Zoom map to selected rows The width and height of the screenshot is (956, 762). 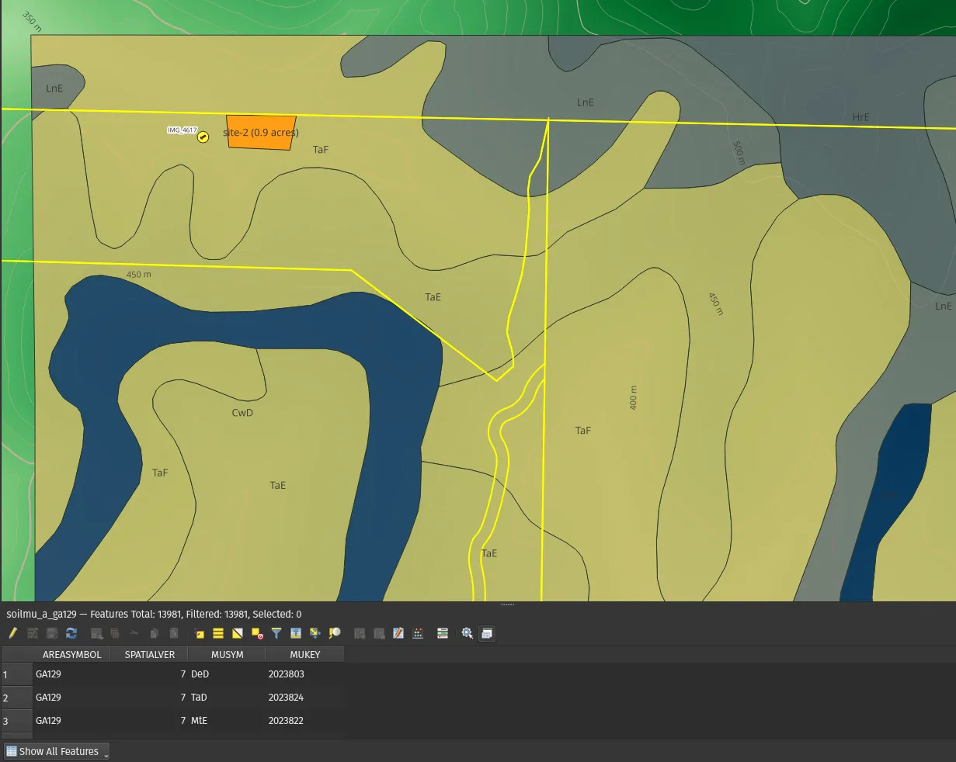click(x=335, y=633)
